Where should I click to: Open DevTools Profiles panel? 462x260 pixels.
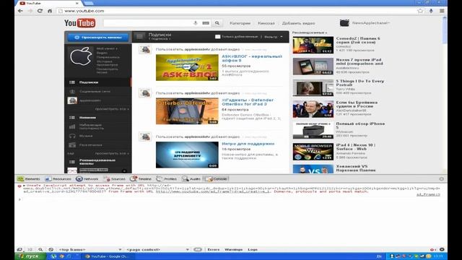pyautogui.click(x=167, y=178)
